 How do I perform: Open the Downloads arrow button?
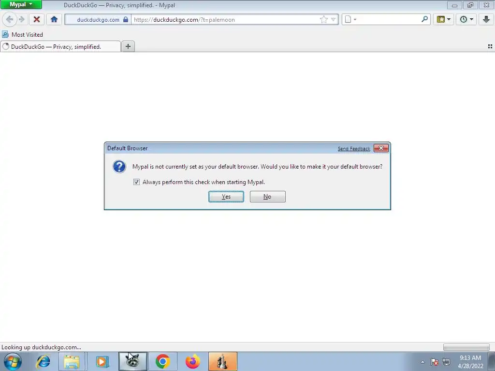click(x=486, y=19)
